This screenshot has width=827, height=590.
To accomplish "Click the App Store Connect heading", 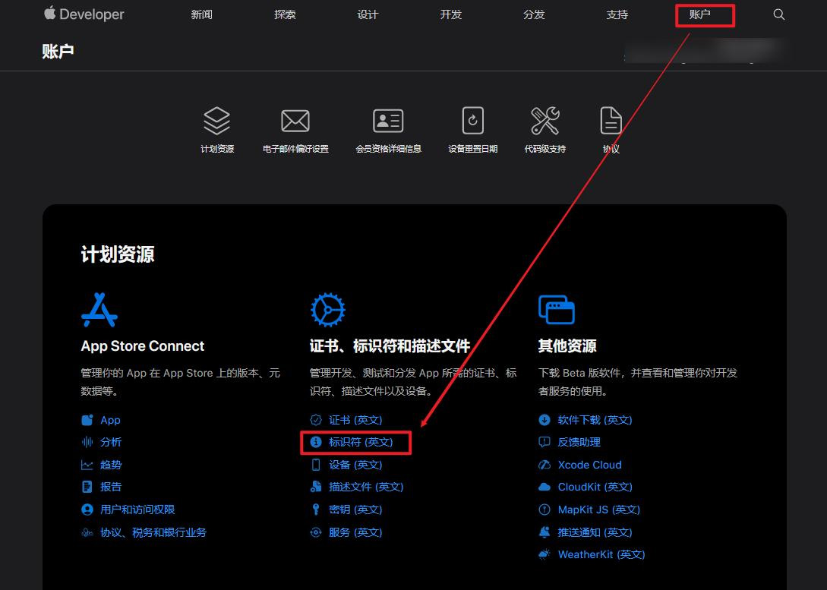I will [143, 346].
